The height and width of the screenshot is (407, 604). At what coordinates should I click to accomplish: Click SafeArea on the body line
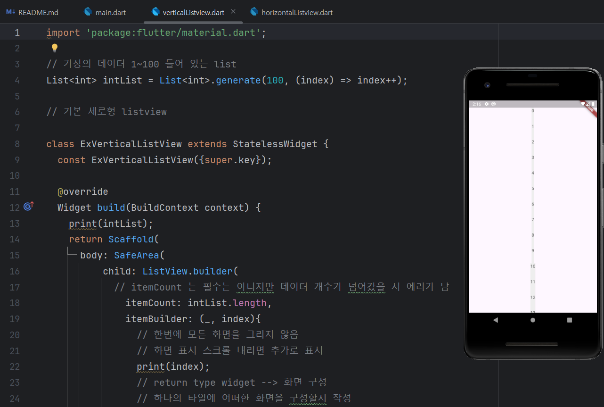137,255
